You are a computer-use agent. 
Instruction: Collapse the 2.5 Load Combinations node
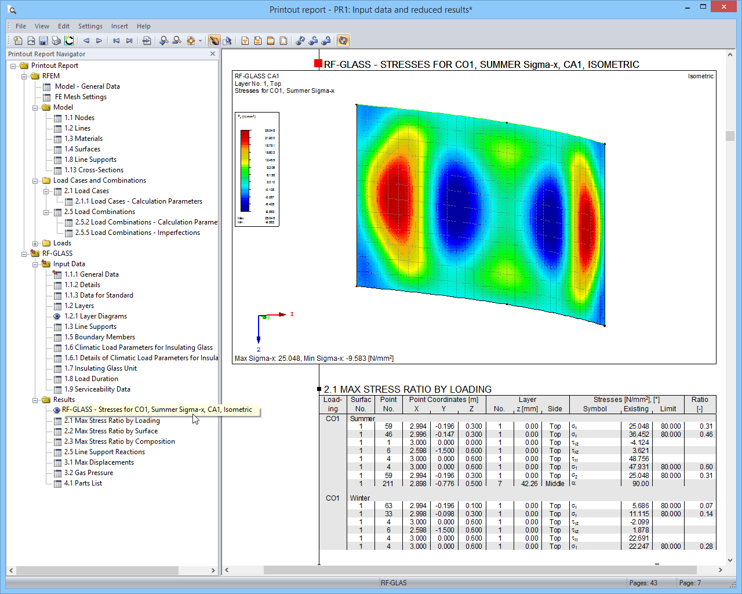[x=46, y=212]
